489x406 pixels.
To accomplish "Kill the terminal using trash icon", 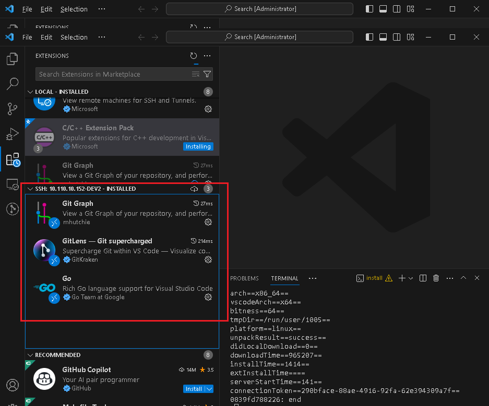I will pyautogui.click(x=436, y=278).
